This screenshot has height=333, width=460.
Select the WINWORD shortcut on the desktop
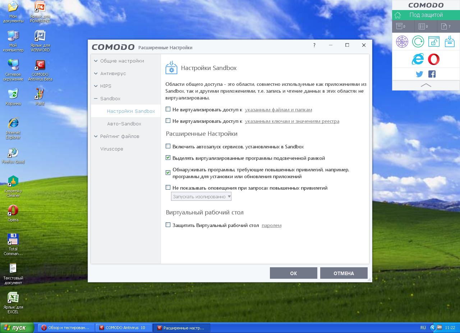pos(40,41)
